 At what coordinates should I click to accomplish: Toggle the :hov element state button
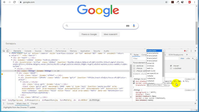click(x=182, y=58)
